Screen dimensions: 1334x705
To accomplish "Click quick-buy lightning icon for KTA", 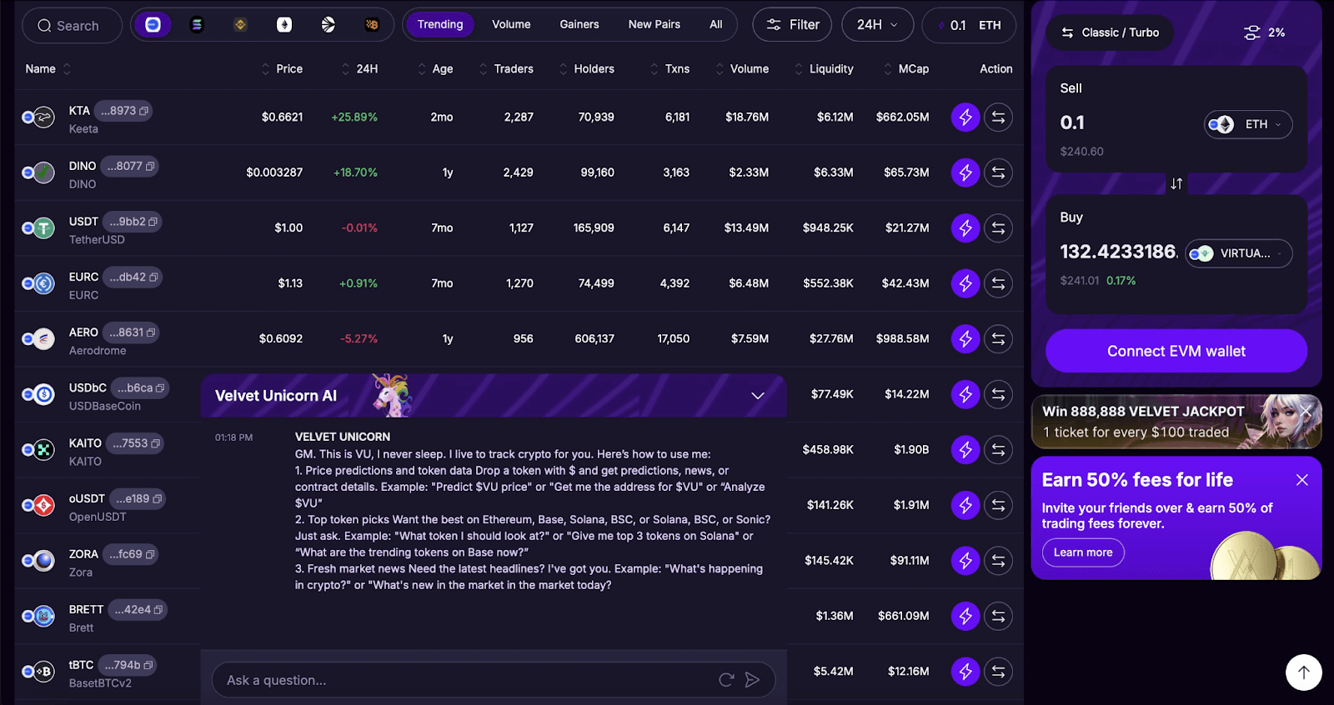I will (965, 117).
